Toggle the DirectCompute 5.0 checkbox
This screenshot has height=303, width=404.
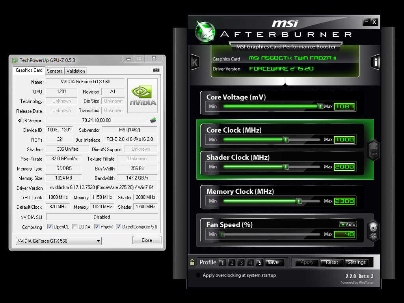[119, 227]
